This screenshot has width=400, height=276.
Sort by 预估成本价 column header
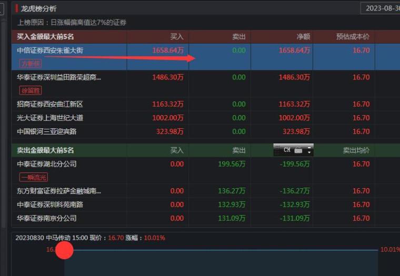[353, 37]
